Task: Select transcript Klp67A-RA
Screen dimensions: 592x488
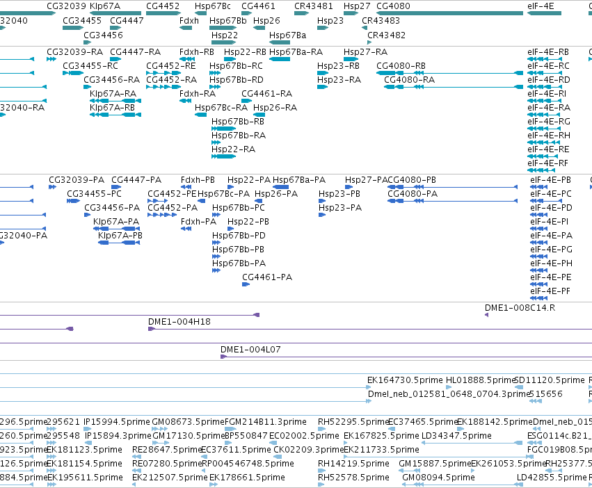Action: pos(113,94)
